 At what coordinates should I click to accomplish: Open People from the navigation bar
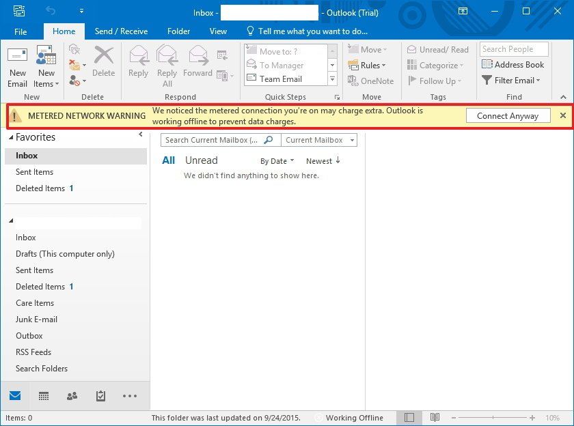[x=73, y=395]
